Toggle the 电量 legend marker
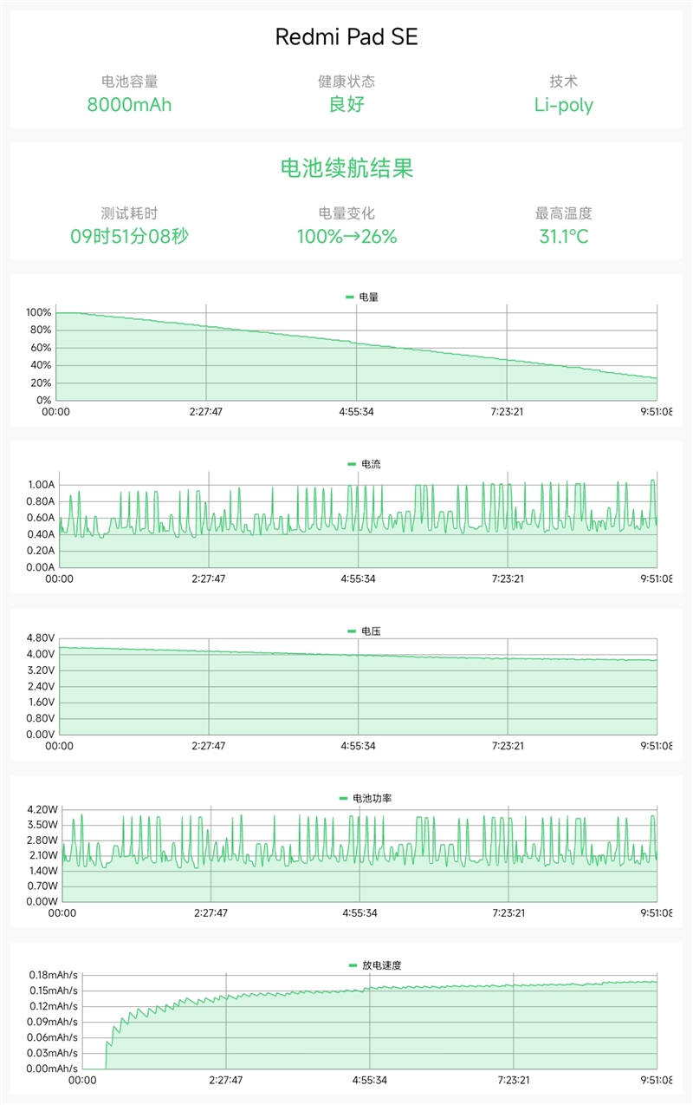This screenshot has width=693, height=1105. (350, 297)
